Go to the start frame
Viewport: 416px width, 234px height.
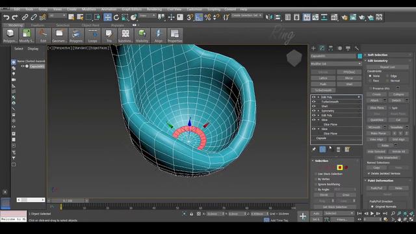click(359, 213)
